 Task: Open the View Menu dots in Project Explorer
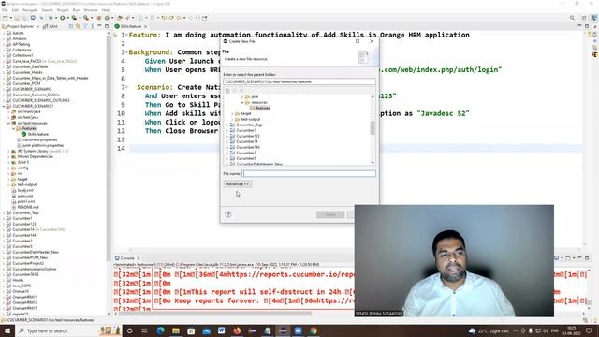tap(92, 26)
